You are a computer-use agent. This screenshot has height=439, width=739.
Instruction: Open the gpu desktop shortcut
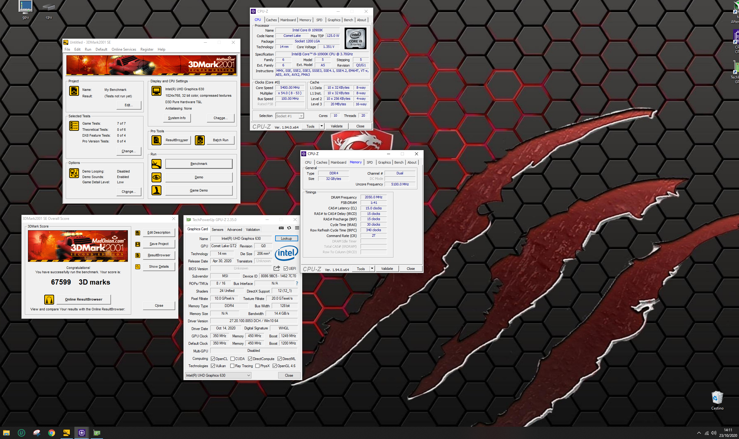pos(26,10)
